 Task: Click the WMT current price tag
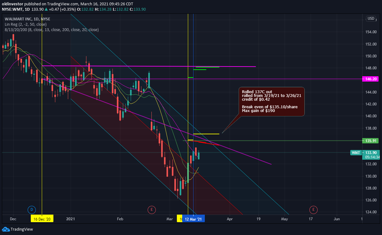tap(356, 153)
